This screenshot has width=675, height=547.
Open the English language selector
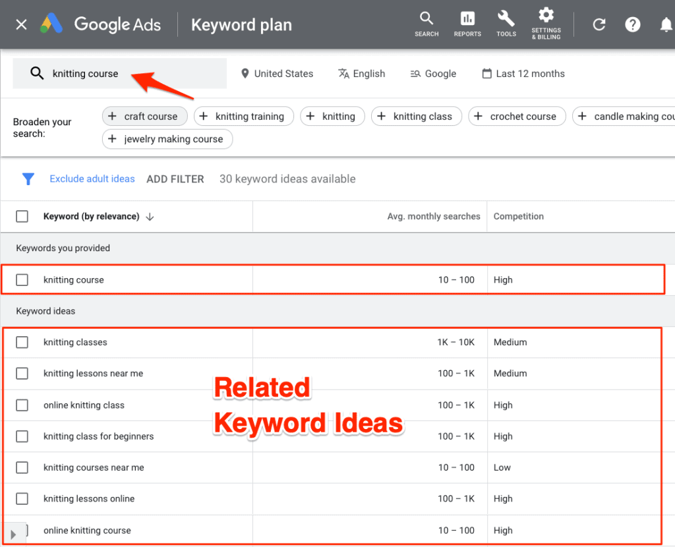(362, 74)
